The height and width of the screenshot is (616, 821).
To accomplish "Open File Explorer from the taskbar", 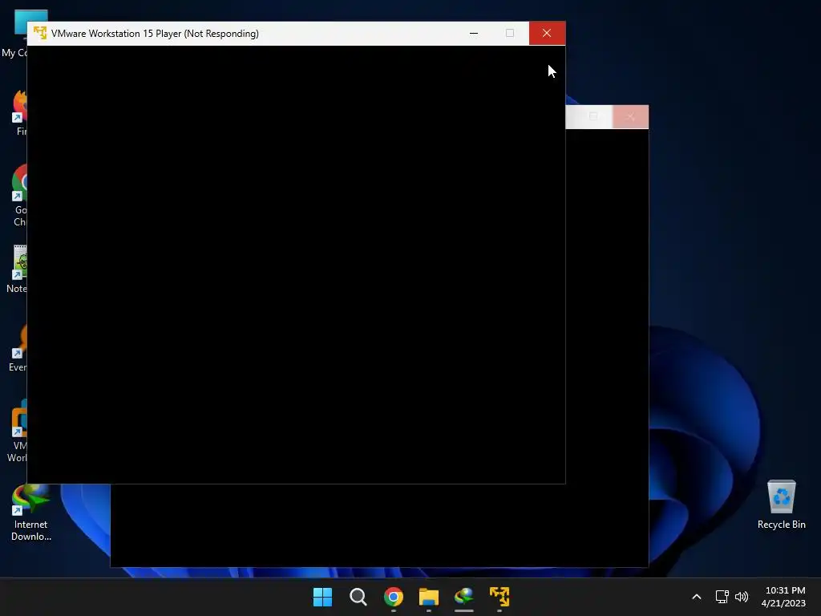I will 429,597.
